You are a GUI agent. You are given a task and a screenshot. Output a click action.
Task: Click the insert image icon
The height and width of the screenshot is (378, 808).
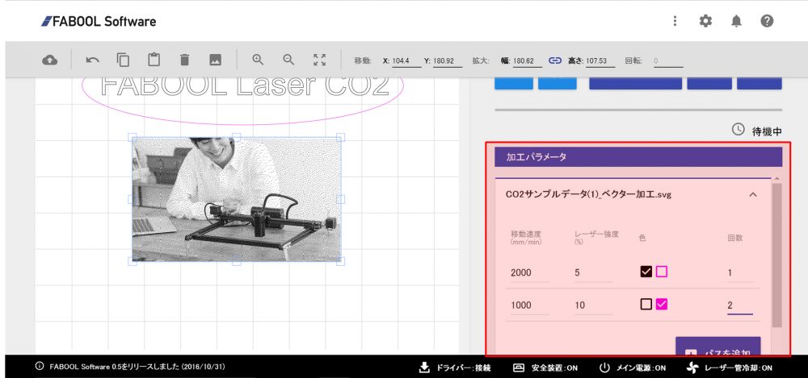tap(216, 60)
